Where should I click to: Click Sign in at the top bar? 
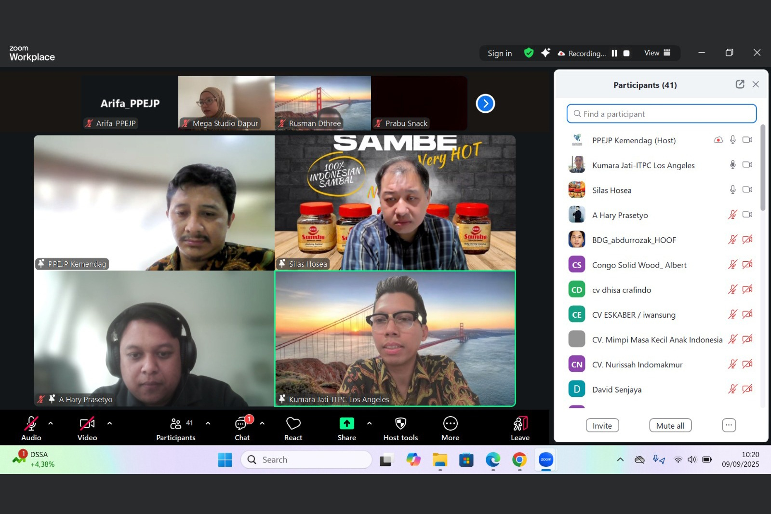click(500, 53)
